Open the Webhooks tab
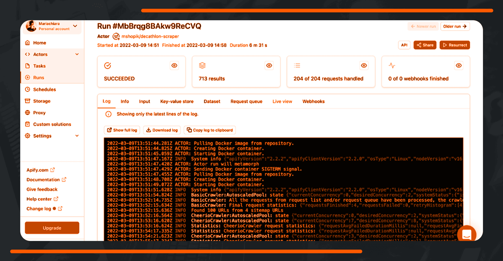The height and width of the screenshot is (261, 503). pyautogui.click(x=314, y=102)
